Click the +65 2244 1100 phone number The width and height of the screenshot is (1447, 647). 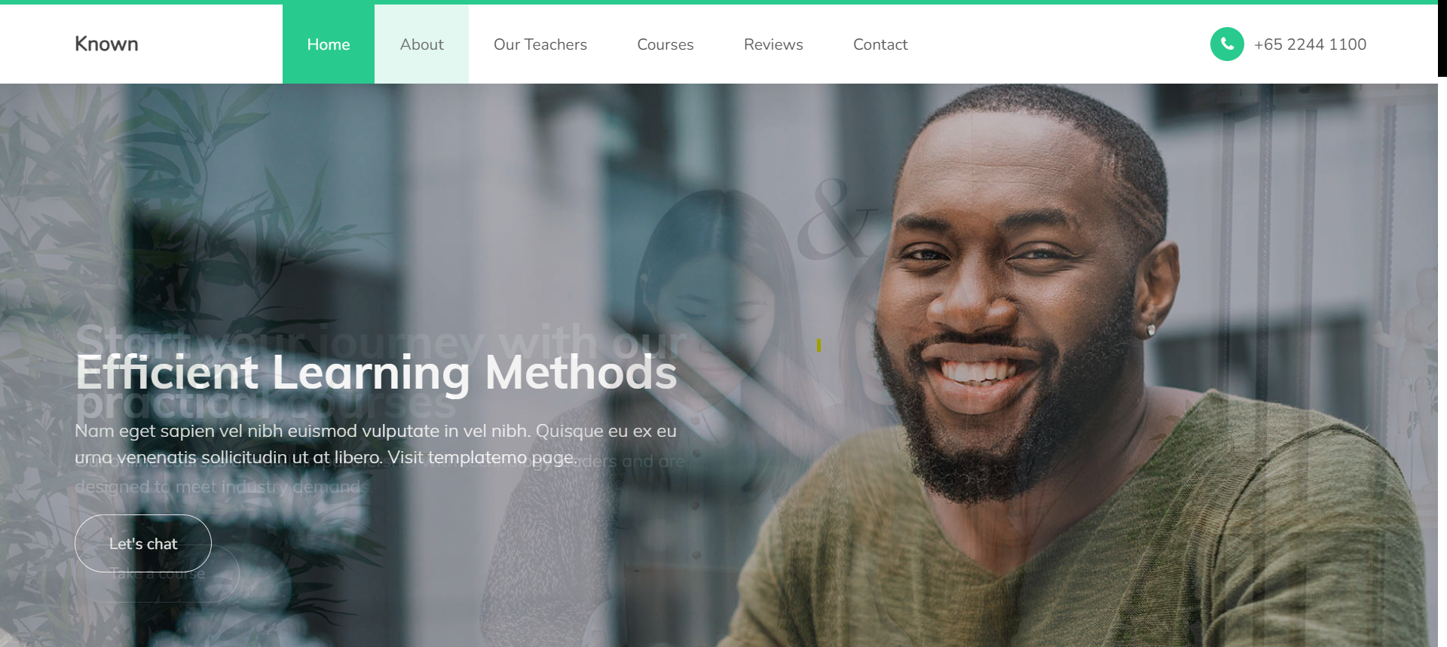coord(1310,44)
